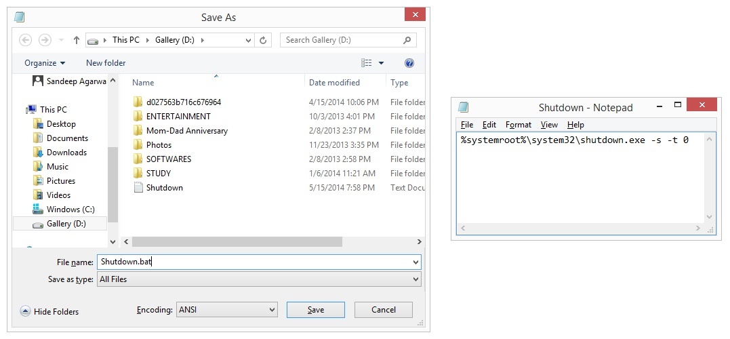This screenshot has width=730, height=339.
Task: Click the New folder button
Action: 106,63
